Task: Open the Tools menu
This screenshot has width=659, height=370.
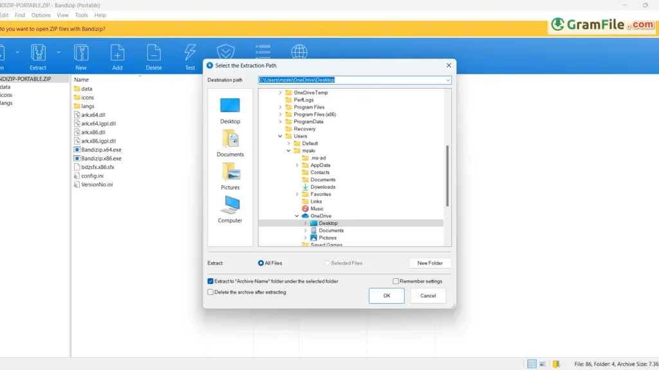Action: coord(82,15)
